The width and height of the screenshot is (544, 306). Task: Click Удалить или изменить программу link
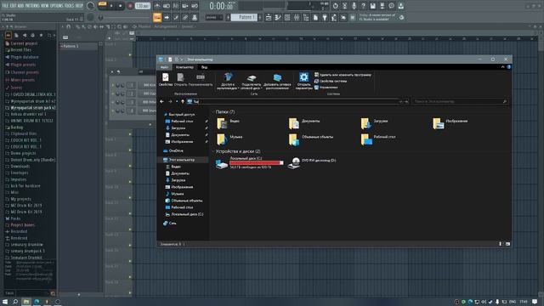click(x=343, y=75)
